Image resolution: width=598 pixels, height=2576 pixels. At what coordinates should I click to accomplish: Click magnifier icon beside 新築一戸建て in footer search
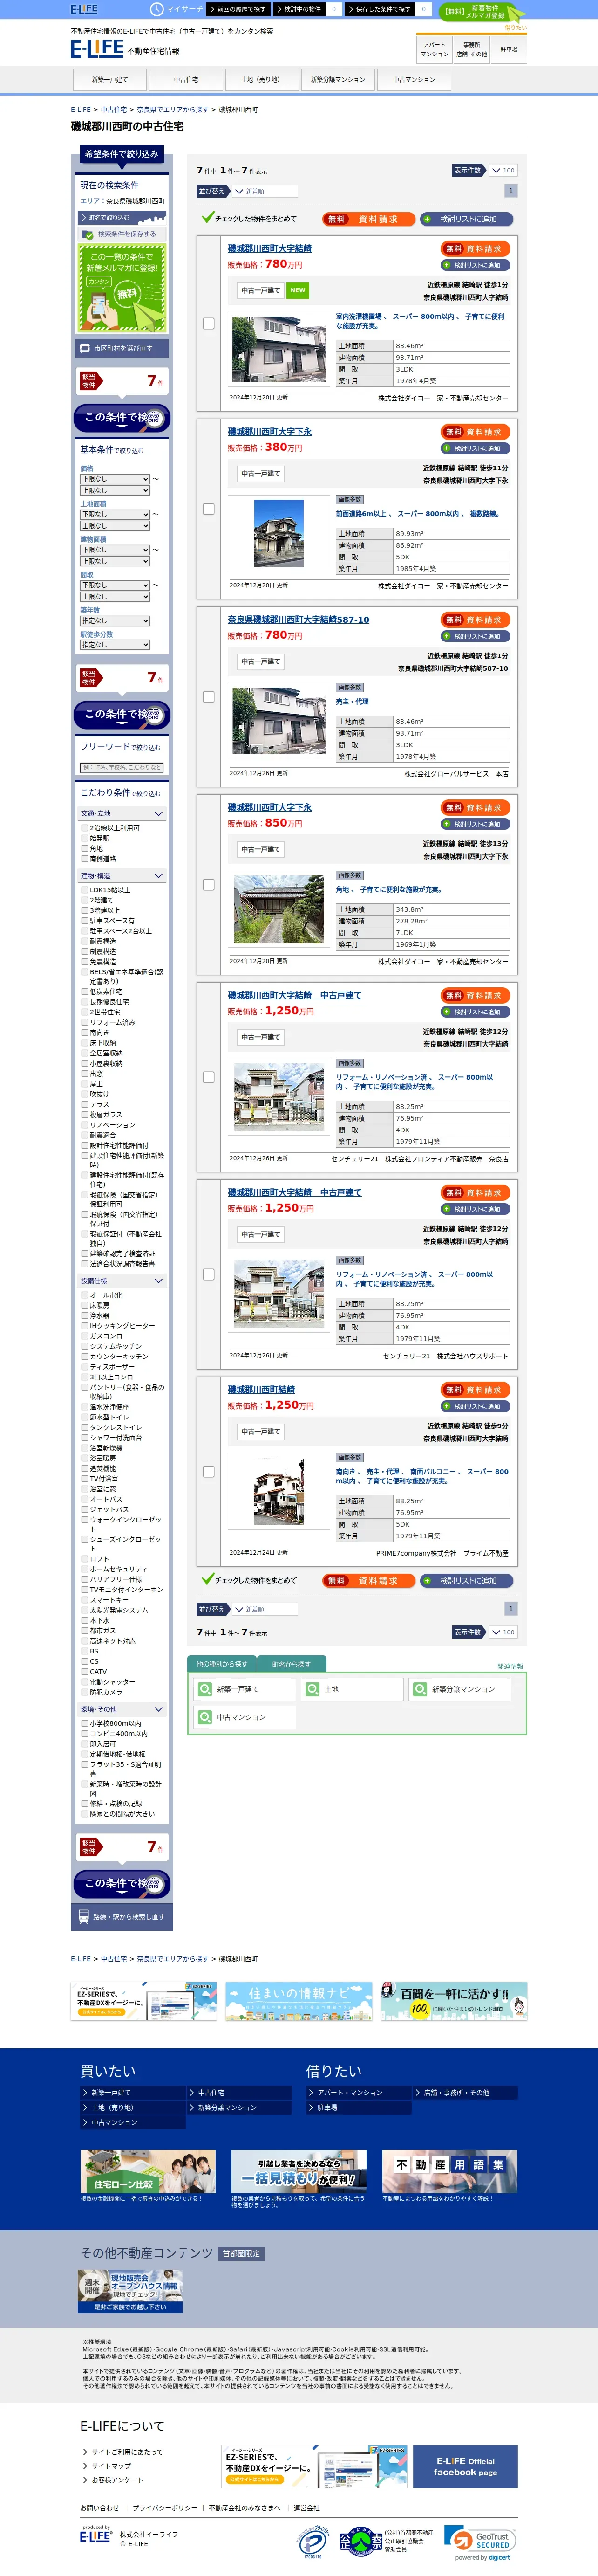pyautogui.click(x=204, y=1689)
